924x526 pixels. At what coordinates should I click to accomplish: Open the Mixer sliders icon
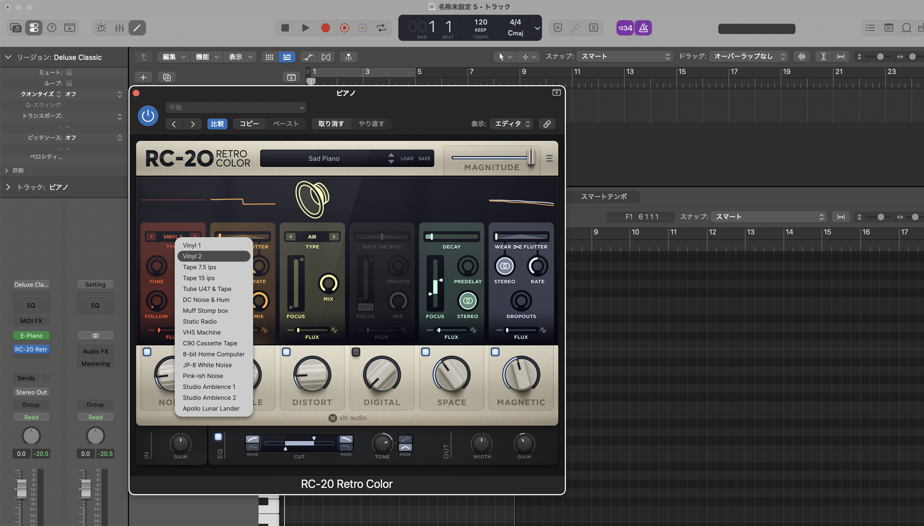coord(119,28)
